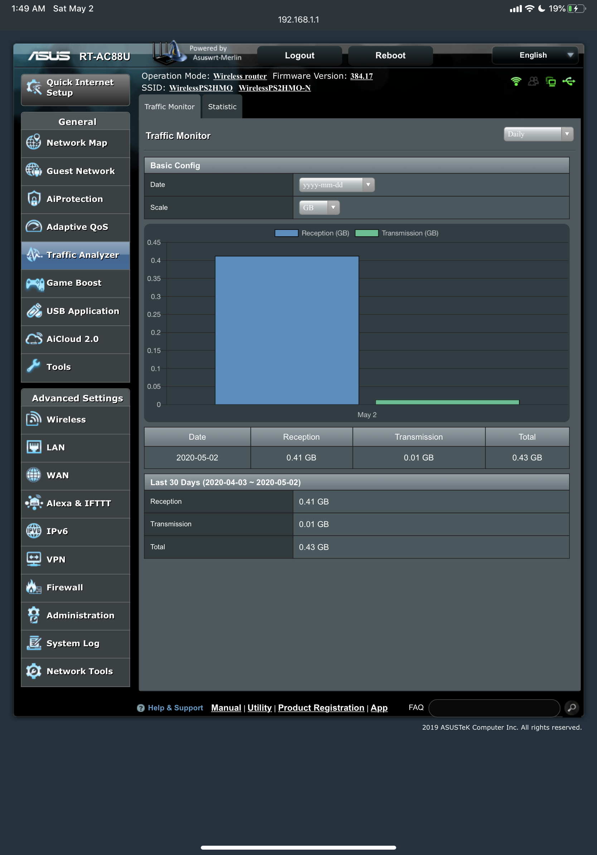The image size is (597, 855).
Task: Switch to the Statistic tab
Action: [x=222, y=107]
